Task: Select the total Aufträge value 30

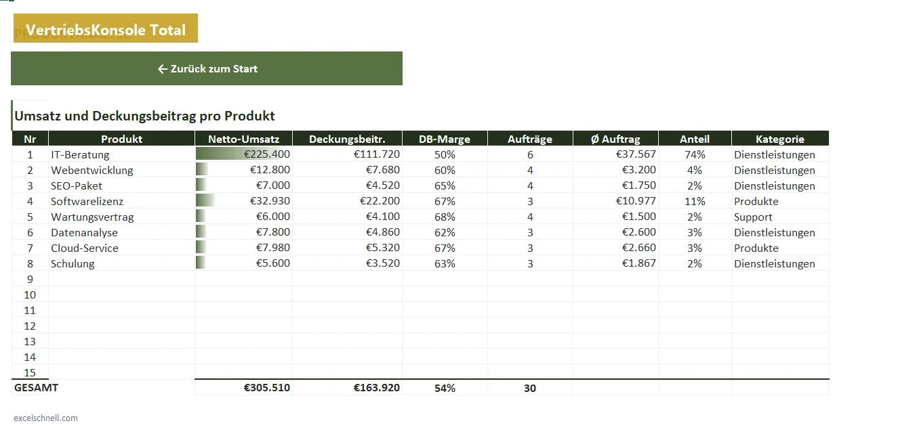Action: (530, 388)
